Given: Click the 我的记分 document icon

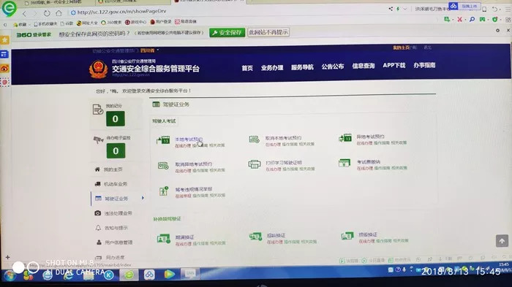Looking at the screenshot, I should point(97,110).
